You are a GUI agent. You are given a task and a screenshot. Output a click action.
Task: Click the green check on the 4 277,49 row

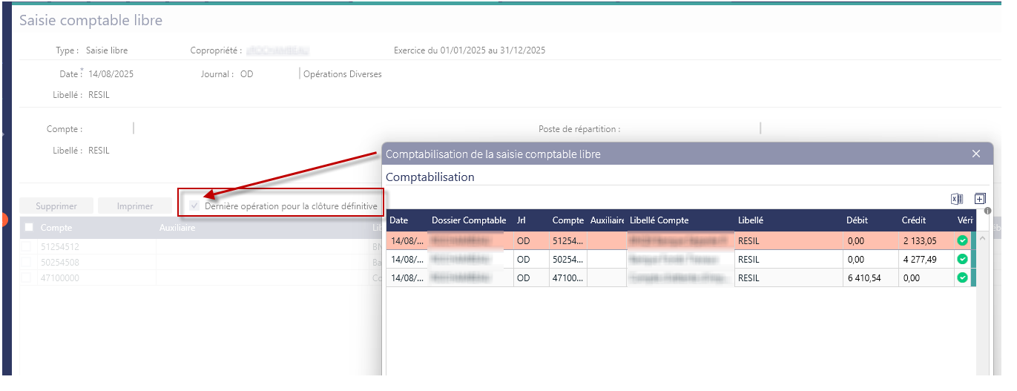(962, 259)
